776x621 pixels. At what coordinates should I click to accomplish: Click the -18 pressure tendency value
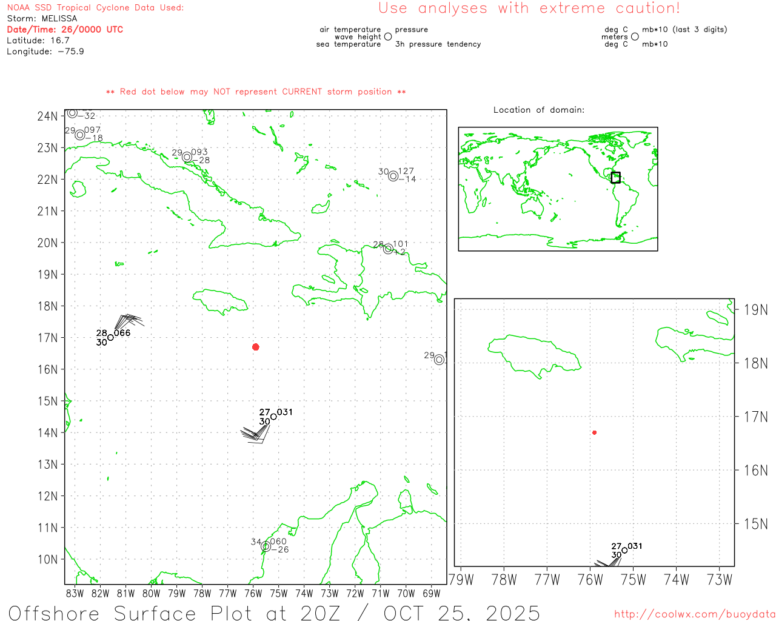94,138
